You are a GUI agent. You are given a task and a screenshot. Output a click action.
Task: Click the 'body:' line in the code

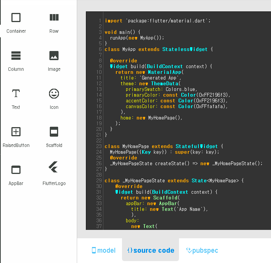[x=132, y=221]
